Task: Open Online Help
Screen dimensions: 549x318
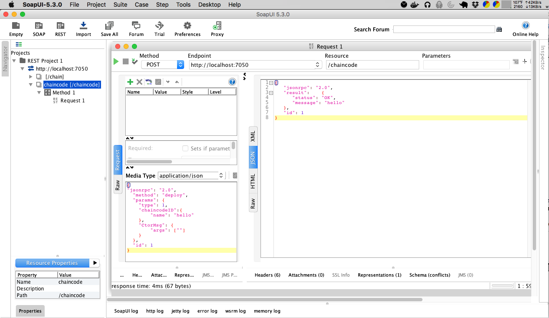Action: [526, 29]
